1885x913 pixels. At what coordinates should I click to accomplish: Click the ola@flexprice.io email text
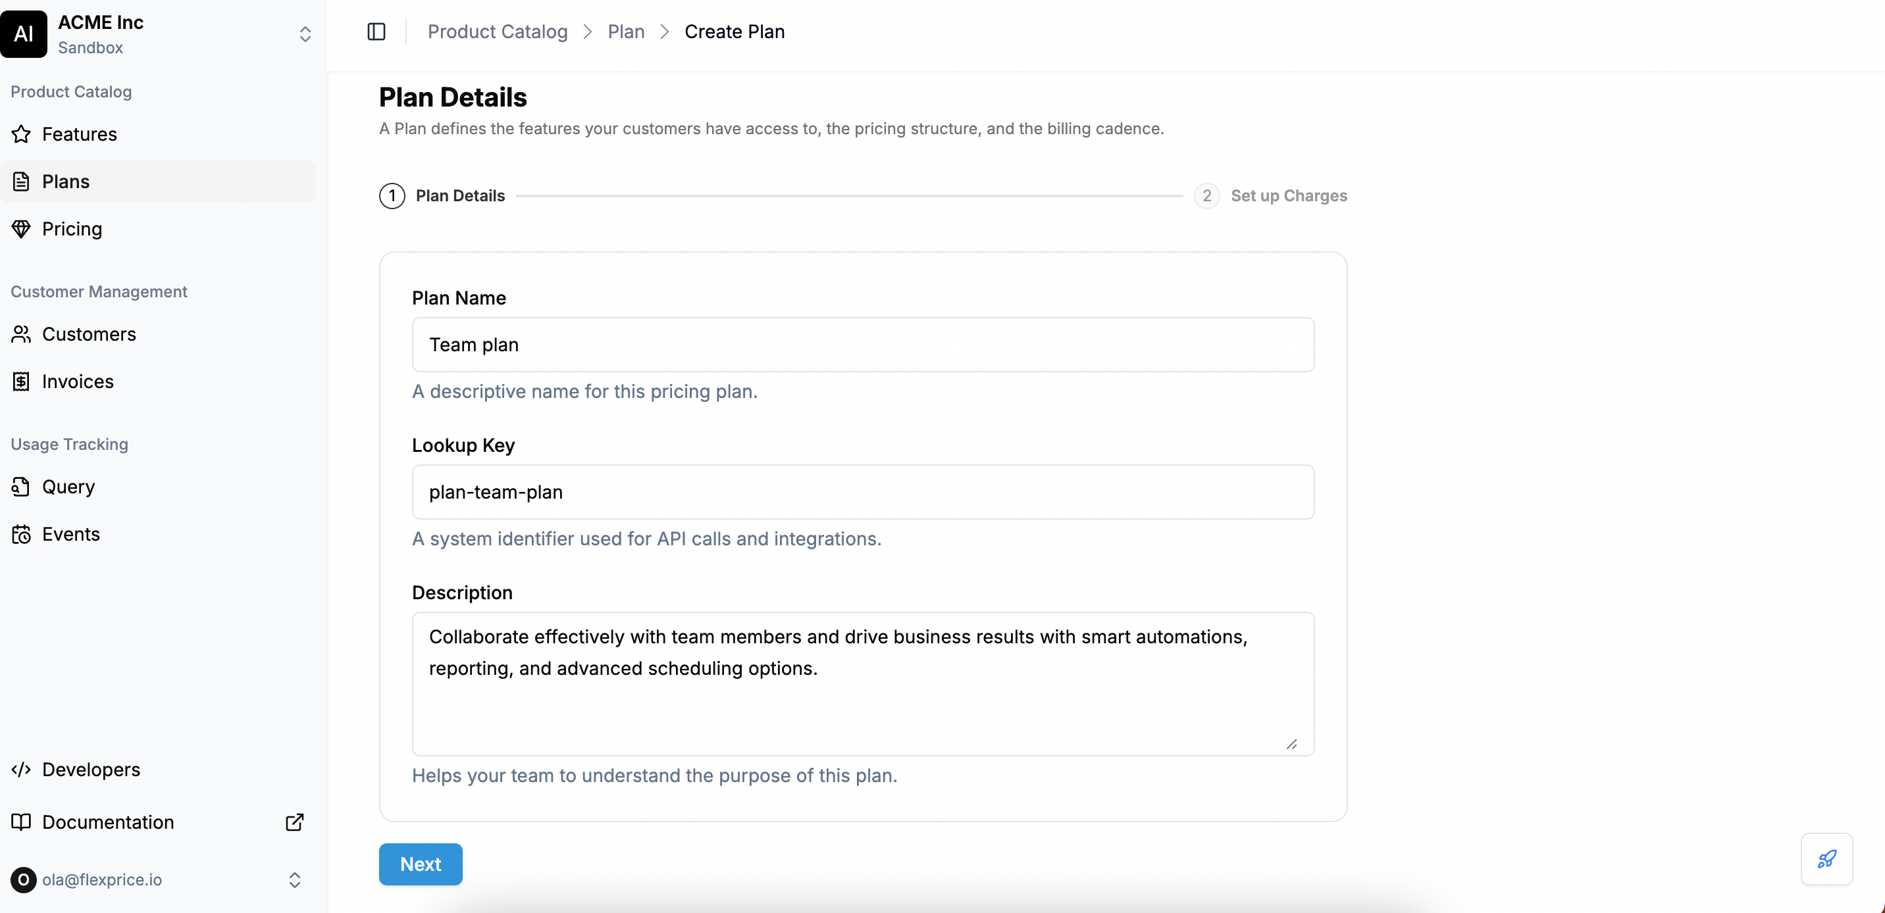pyautogui.click(x=102, y=879)
